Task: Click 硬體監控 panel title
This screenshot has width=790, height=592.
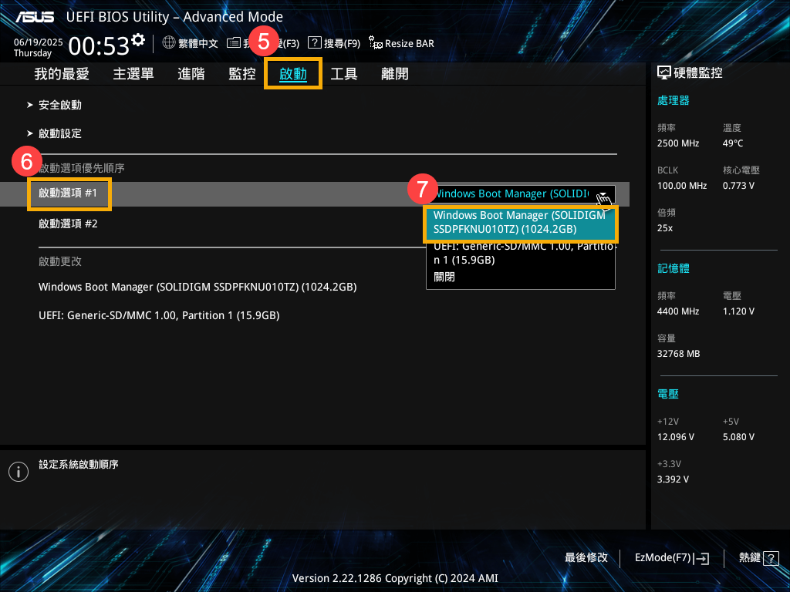Action: pyautogui.click(x=697, y=73)
